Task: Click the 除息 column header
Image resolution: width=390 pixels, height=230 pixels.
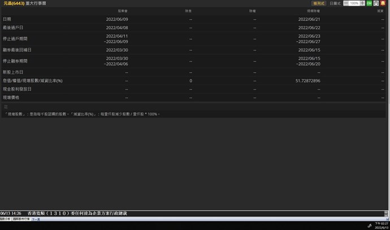Action: (x=189, y=11)
